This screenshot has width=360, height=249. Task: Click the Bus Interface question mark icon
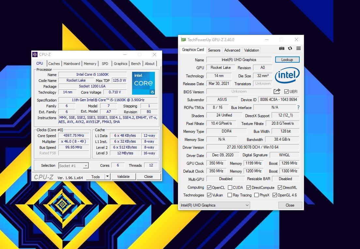tap(298, 107)
